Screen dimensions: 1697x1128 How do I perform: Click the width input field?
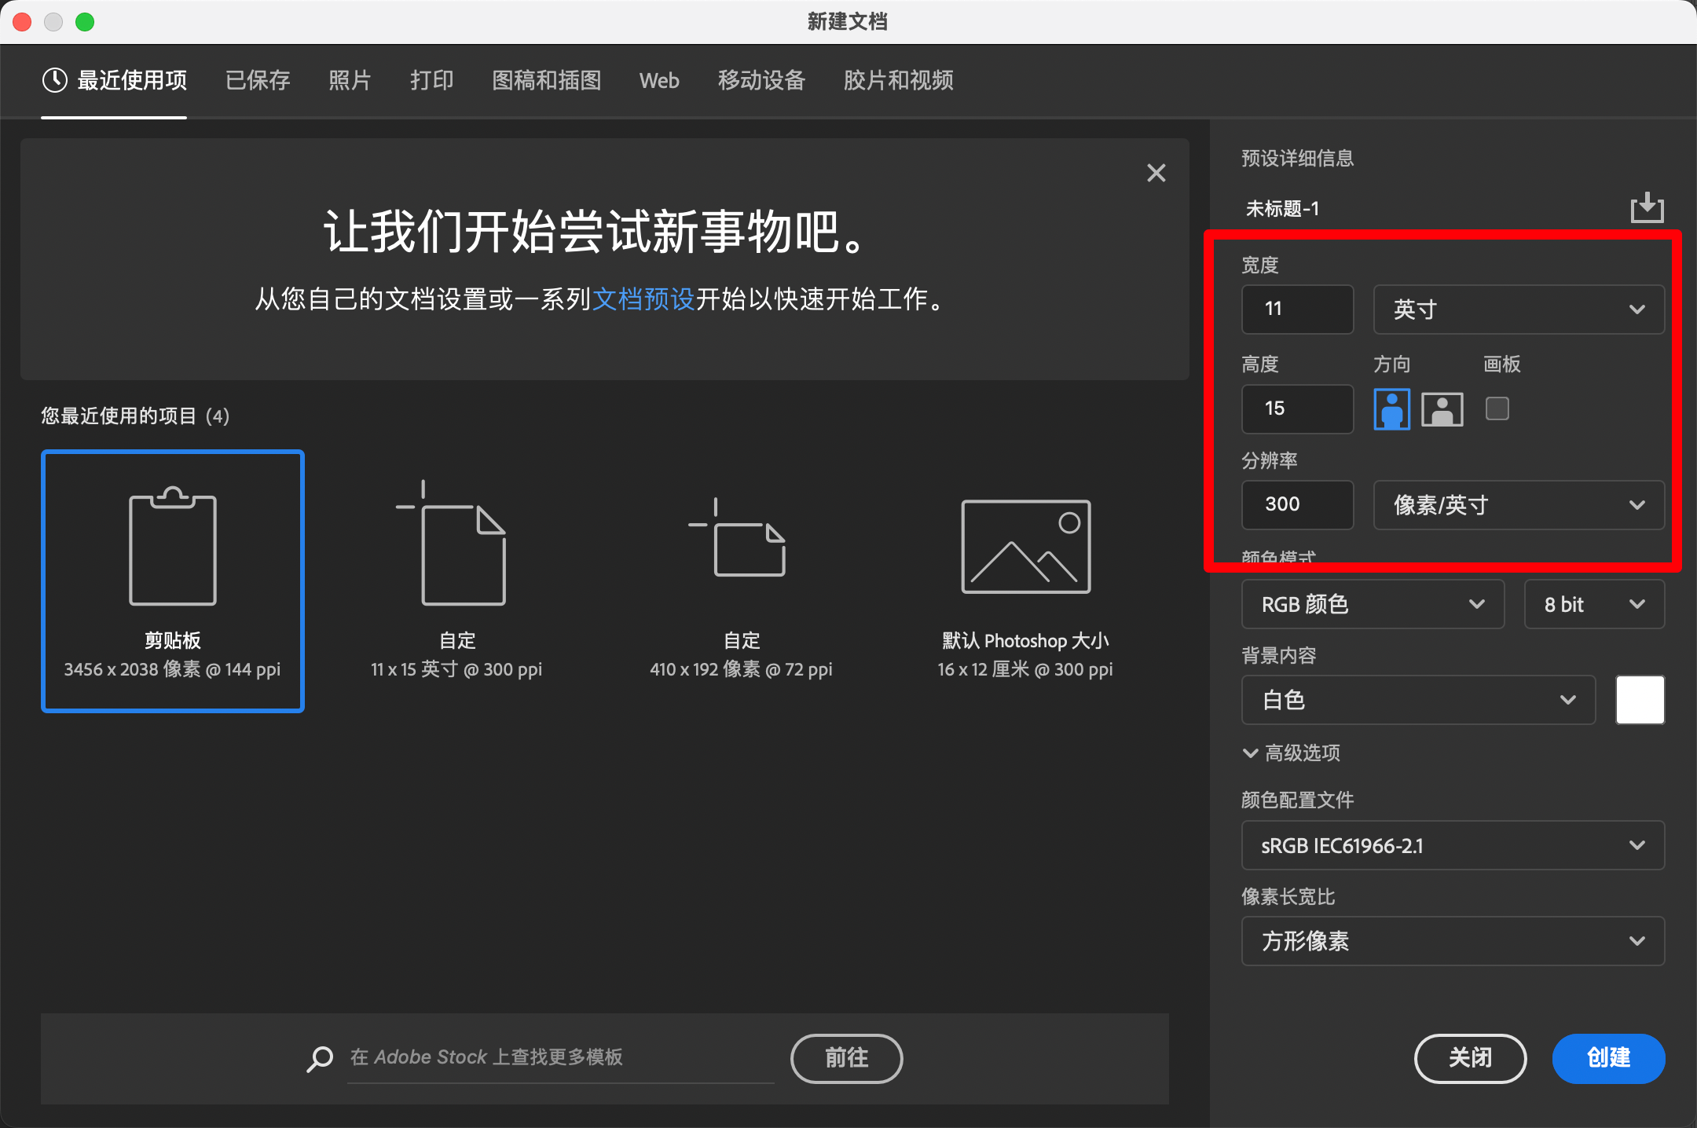(1297, 309)
